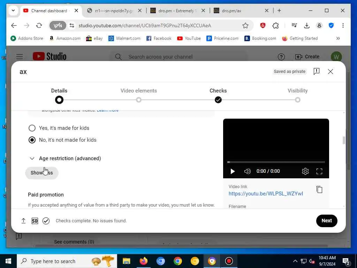Click the taskbar volume icon
357x268 pixels.
click(x=312, y=261)
